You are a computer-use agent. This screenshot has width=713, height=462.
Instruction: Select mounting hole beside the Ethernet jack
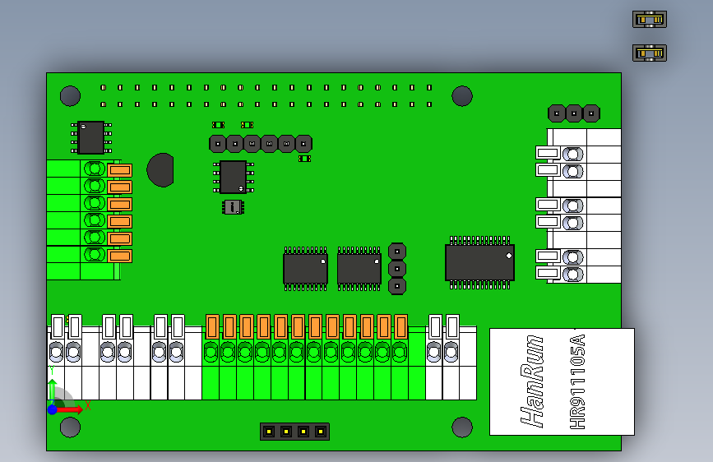462,427
